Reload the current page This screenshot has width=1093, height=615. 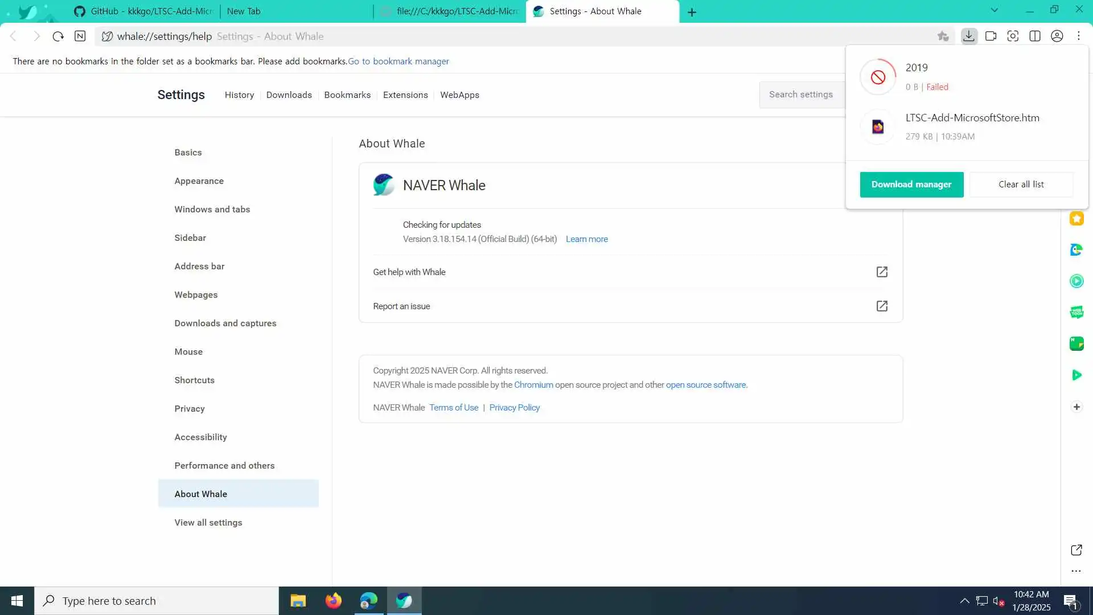click(58, 36)
